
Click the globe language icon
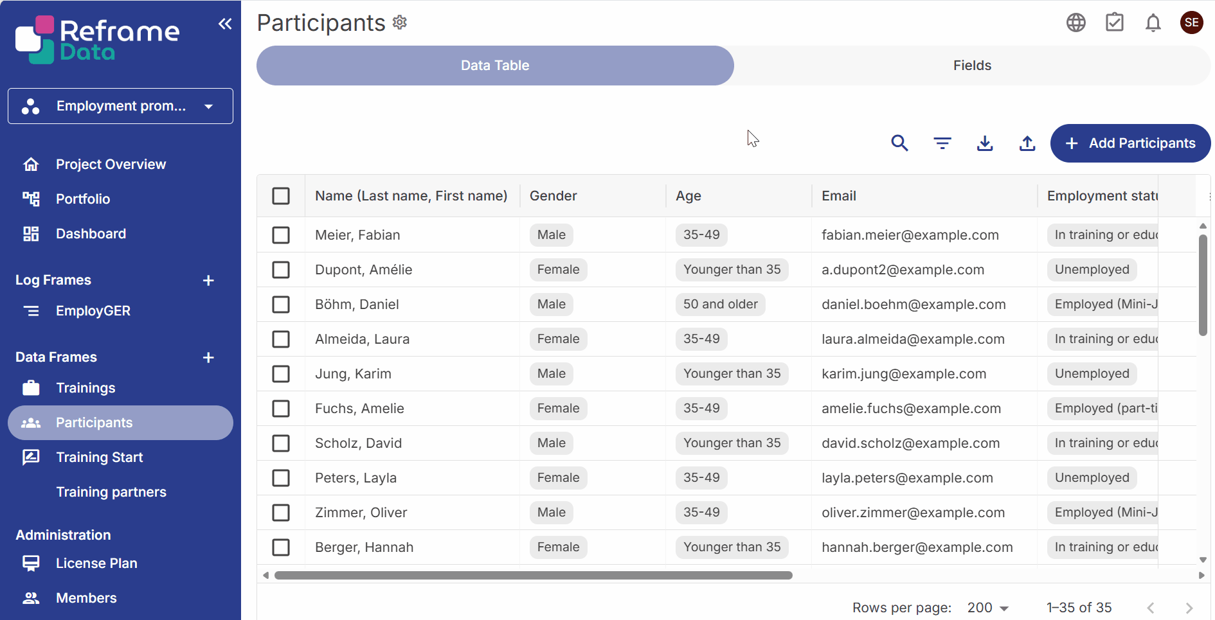pyautogui.click(x=1075, y=23)
